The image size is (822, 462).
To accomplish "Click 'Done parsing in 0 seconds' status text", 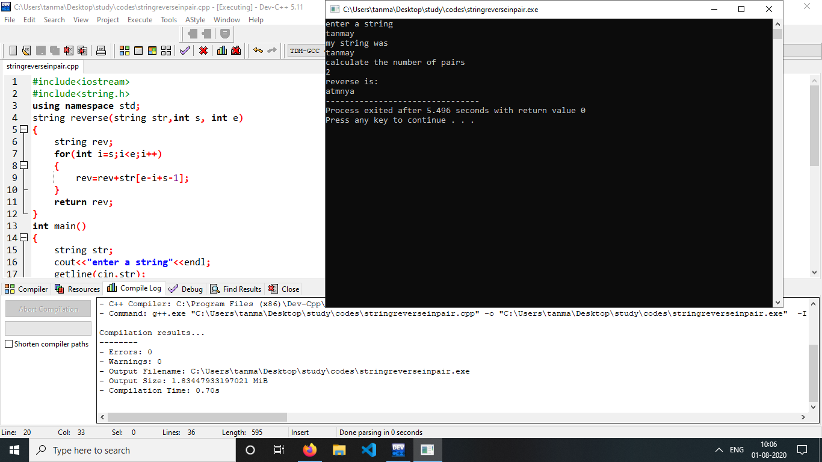I will (x=381, y=432).
